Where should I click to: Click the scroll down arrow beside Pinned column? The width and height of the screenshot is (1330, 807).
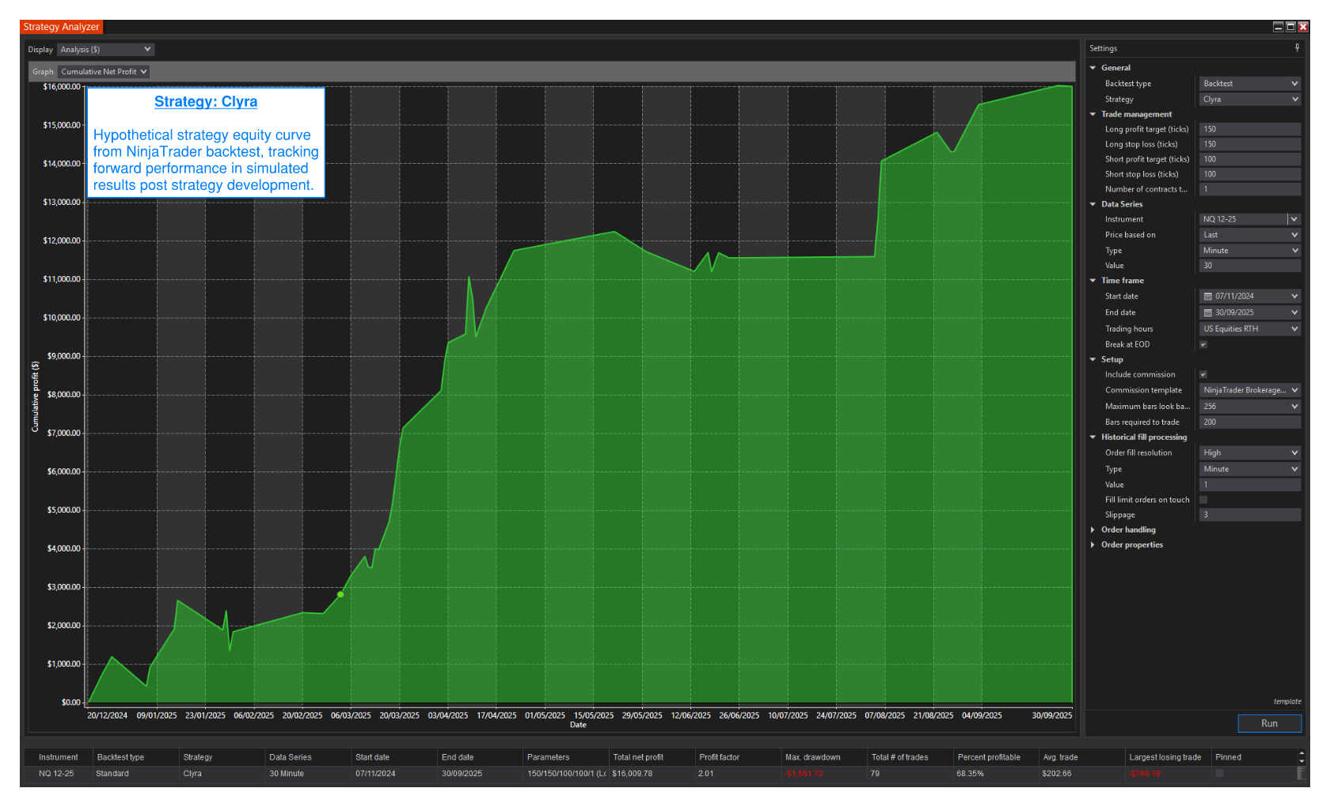point(1301,762)
